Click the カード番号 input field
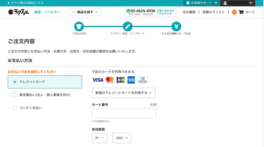 coord(124,113)
